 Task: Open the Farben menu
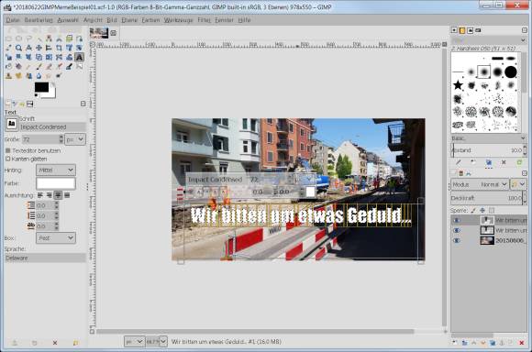(150, 20)
